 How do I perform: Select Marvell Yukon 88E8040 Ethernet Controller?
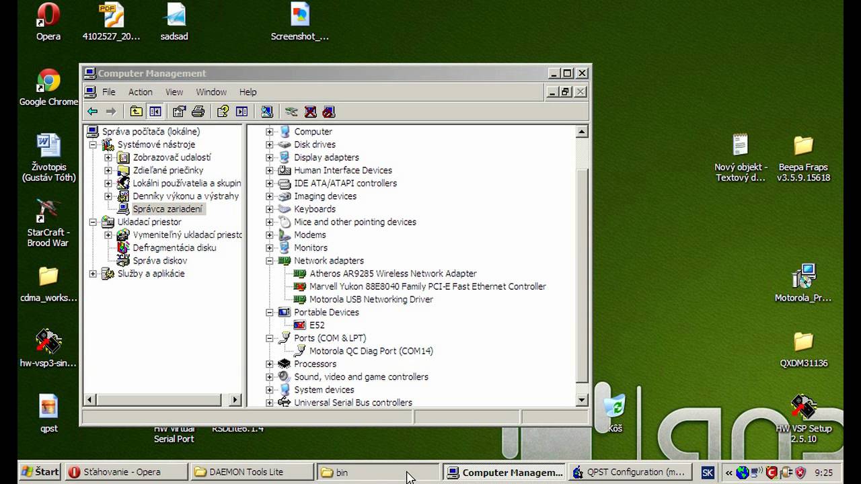point(428,286)
